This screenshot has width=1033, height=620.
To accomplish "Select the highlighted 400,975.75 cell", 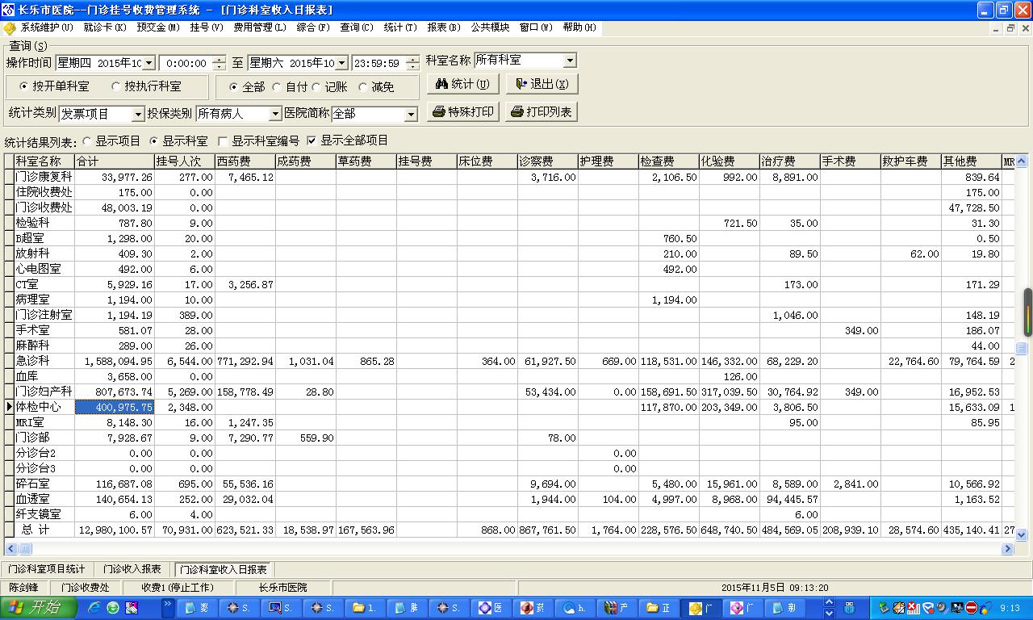I will tap(115, 408).
